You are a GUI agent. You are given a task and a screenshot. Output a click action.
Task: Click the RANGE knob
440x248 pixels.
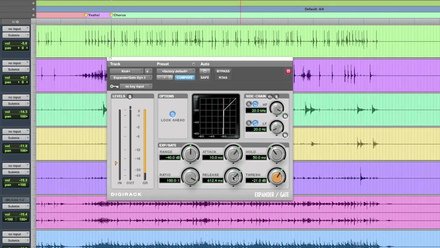(x=190, y=154)
